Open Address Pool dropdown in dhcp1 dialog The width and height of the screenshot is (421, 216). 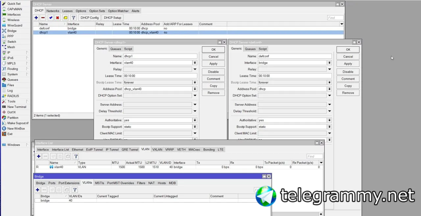click(x=195, y=89)
